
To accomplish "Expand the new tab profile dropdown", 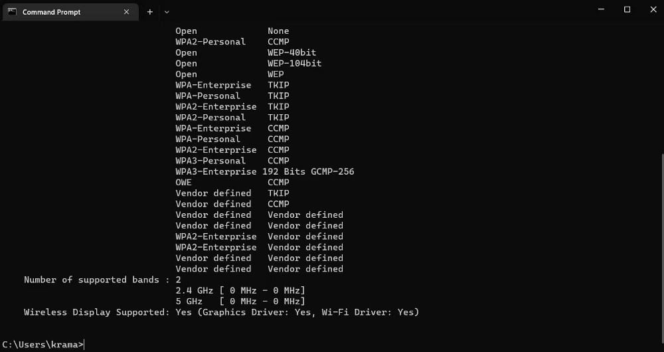I will click(x=167, y=12).
